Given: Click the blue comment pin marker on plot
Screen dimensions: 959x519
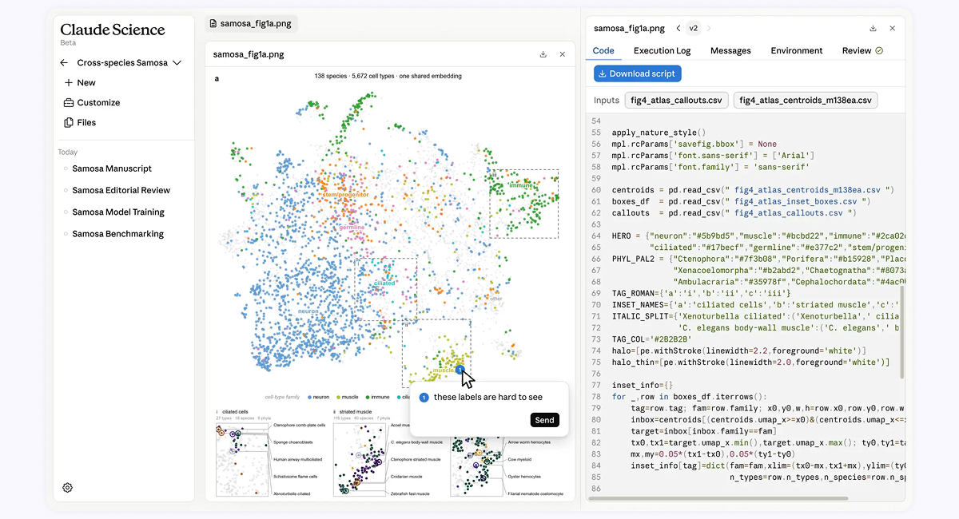Looking at the screenshot, I should (x=460, y=369).
